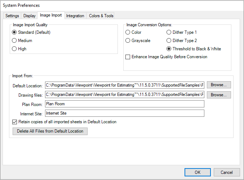
Task: Click Delete All Files from Default Location
Action: (x=50, y=131)
